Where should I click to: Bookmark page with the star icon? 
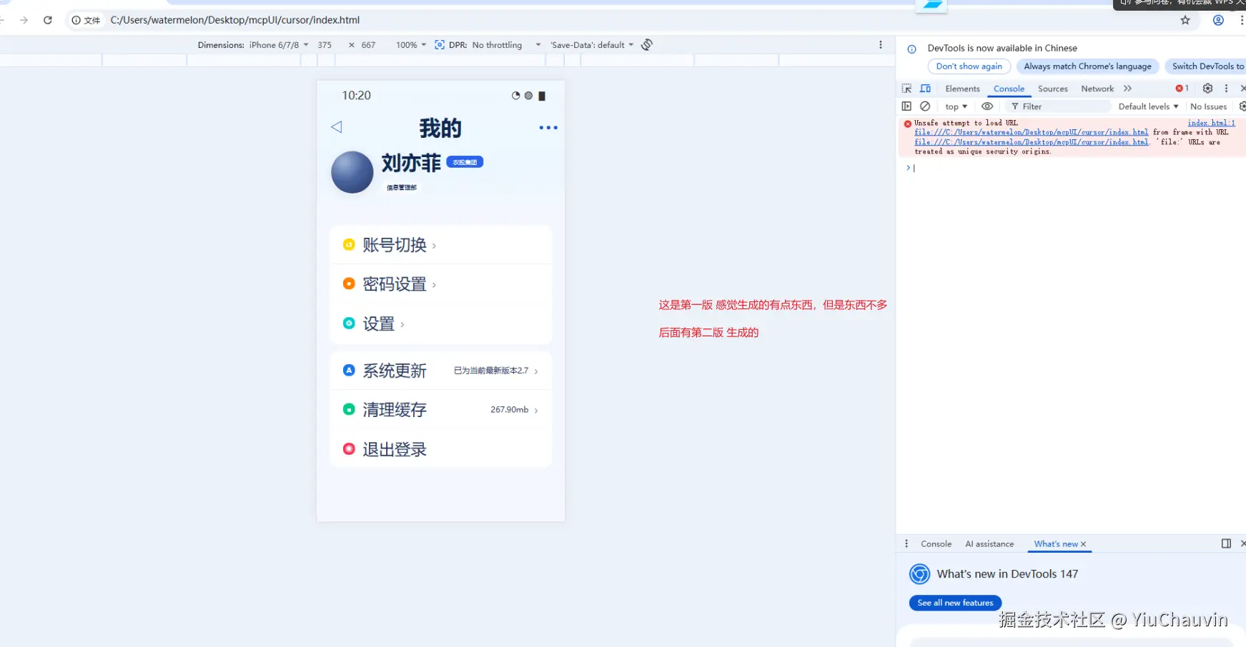point(1185,20)
